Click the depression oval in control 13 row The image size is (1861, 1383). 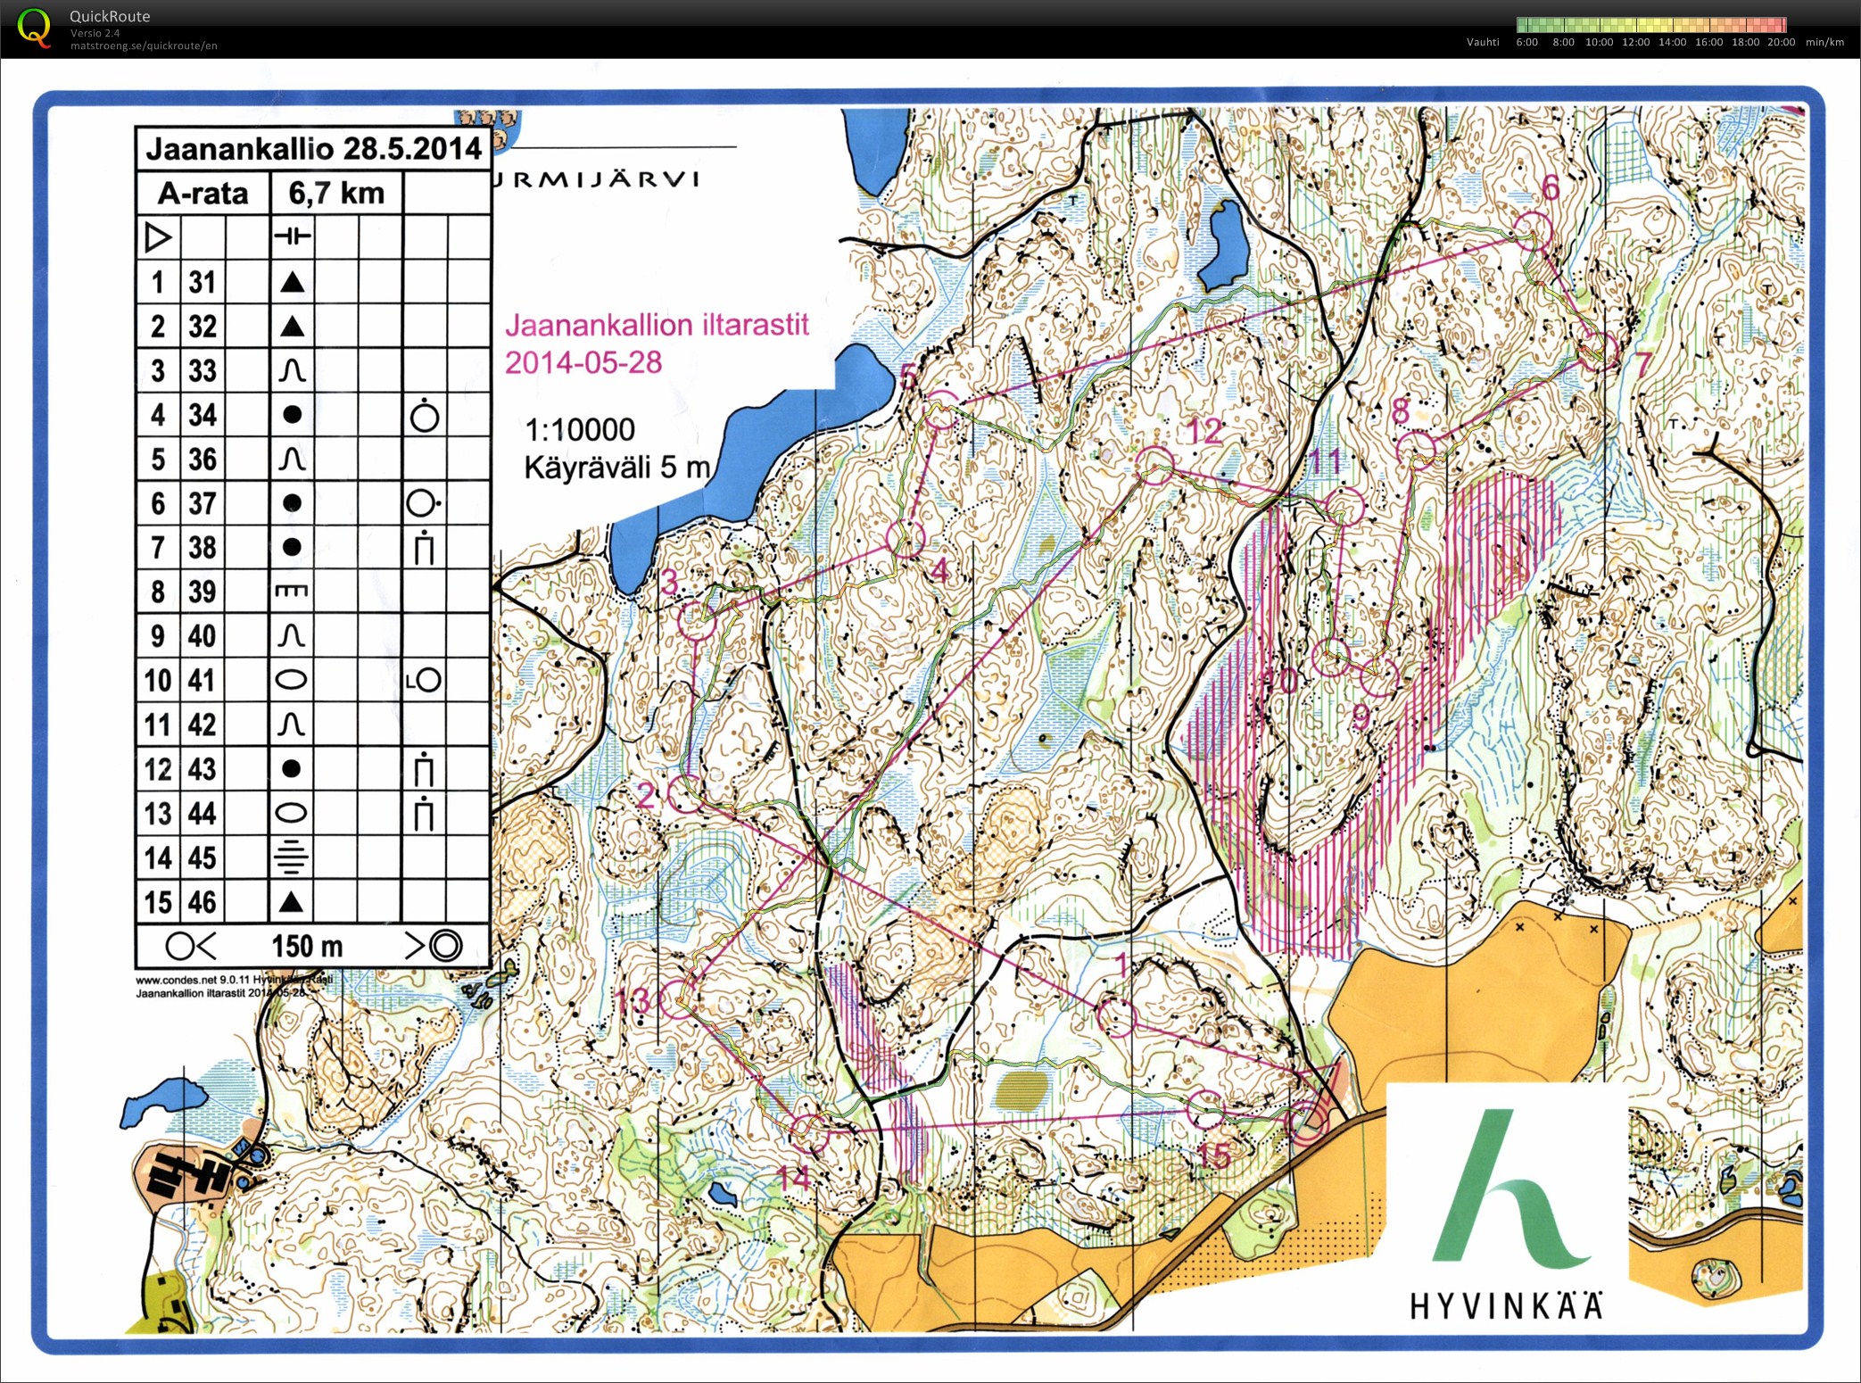pos(292,813)
